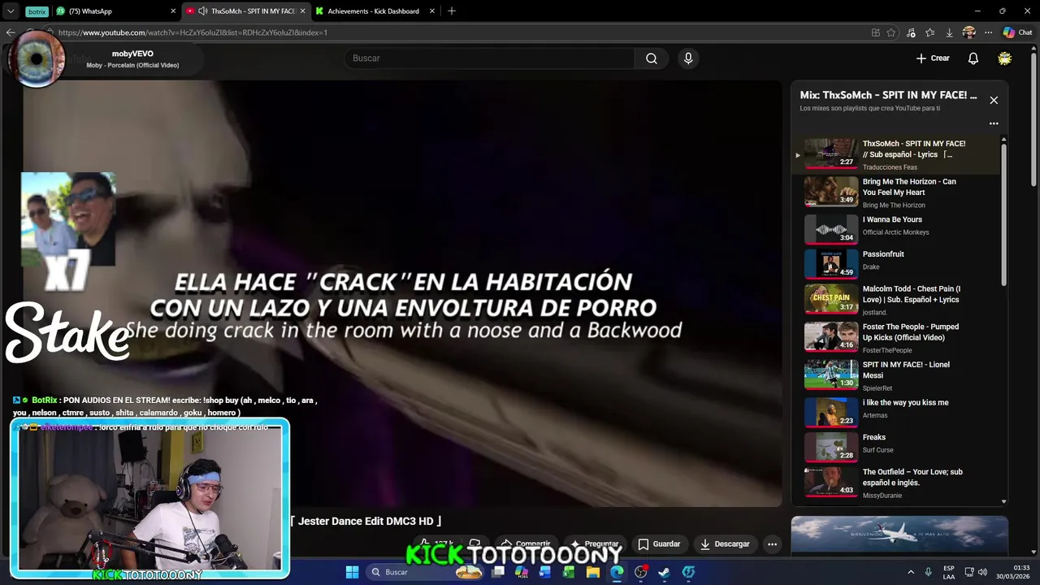Play Freaks by Surf Curse
Image resolution: width=1040 pixels, height=585 pixels.
click(x=894, y=446)
